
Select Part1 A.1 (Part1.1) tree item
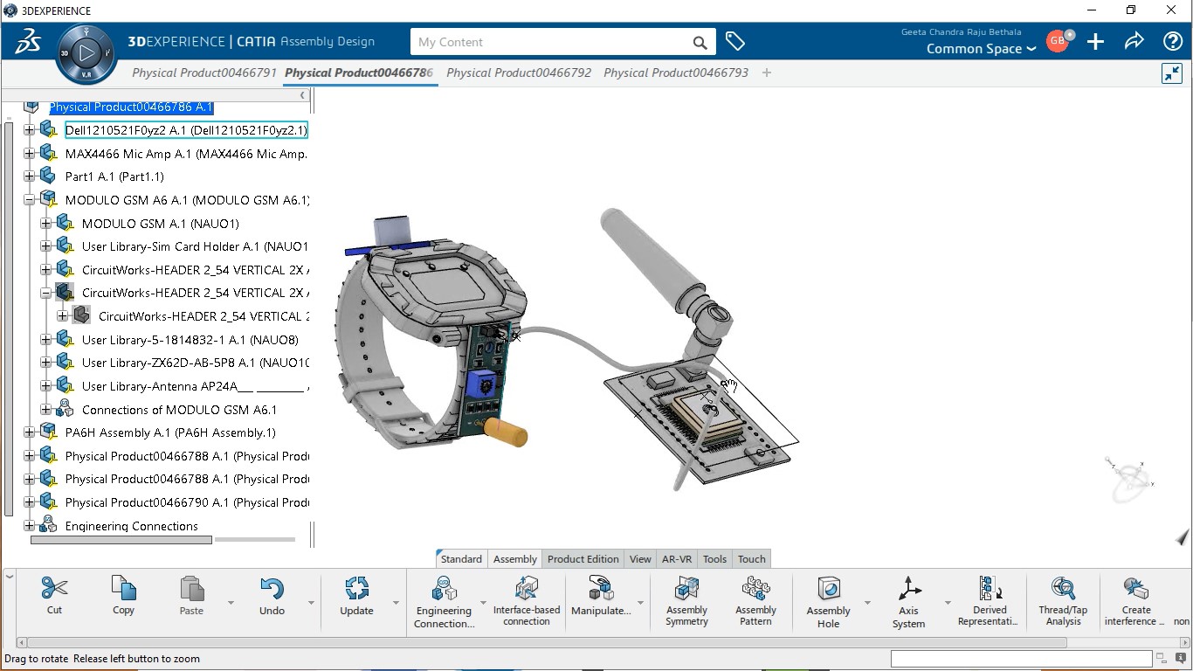coord(114,176)
